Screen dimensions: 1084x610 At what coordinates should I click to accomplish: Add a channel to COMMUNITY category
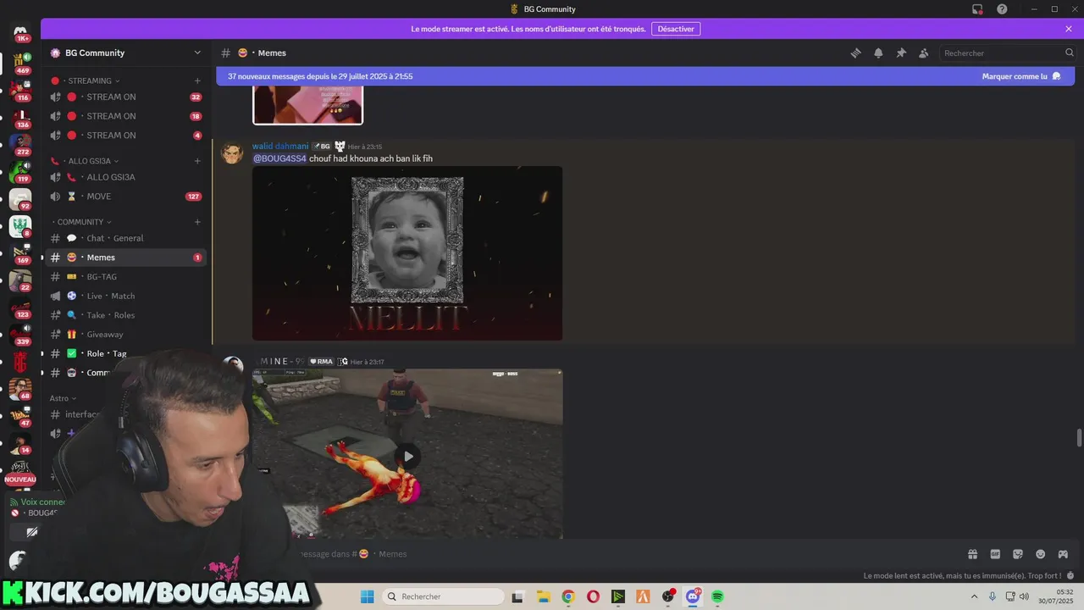(197, 222)
